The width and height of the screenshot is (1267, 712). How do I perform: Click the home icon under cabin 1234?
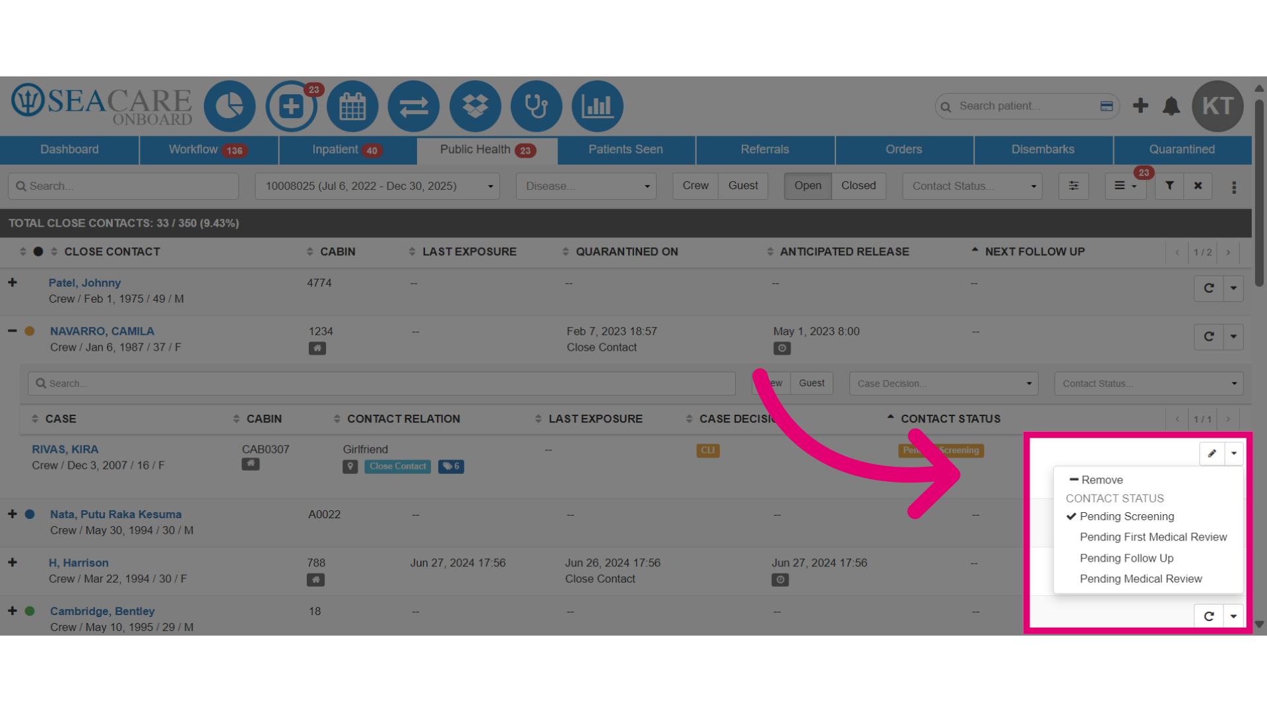(x=317, y=348)
